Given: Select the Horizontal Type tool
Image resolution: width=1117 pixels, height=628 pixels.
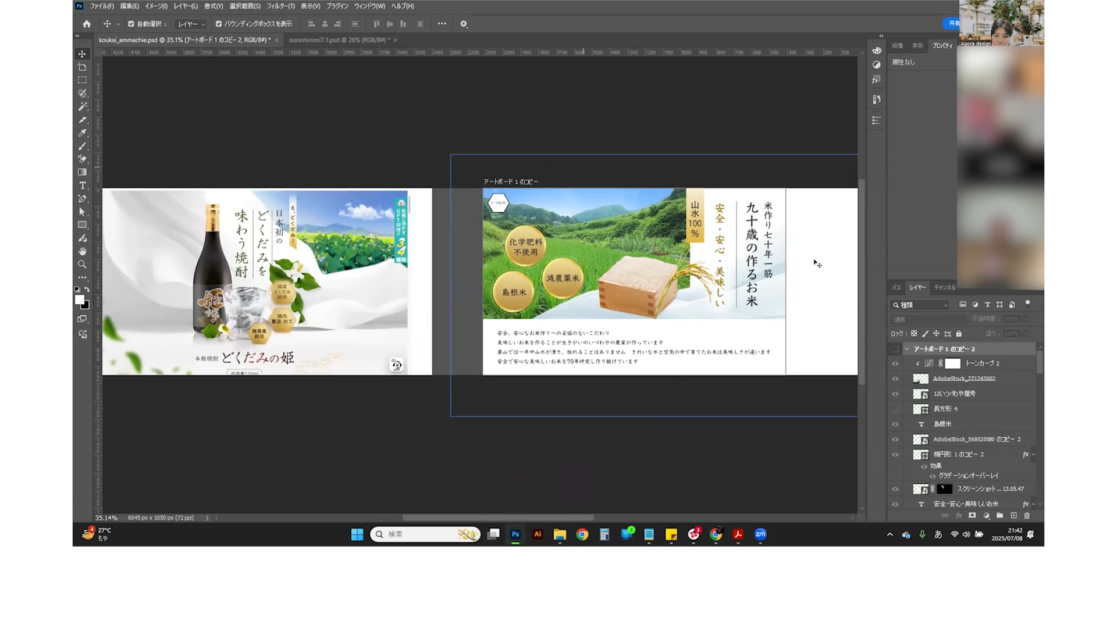Looking at the screenshot, I should point(82,185).
